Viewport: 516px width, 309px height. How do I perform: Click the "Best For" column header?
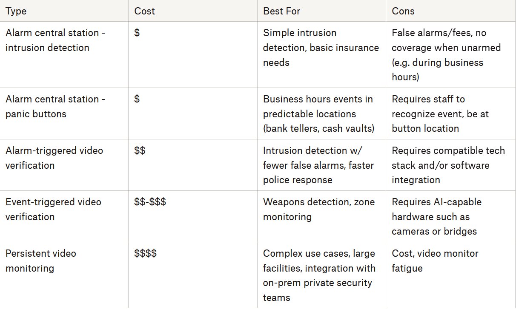(x=321, y=11)
